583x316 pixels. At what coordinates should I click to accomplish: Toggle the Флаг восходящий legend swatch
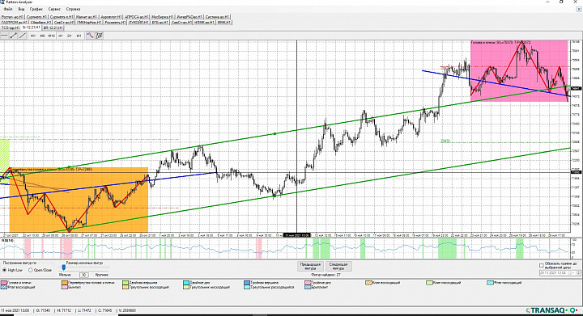point(3,287)
